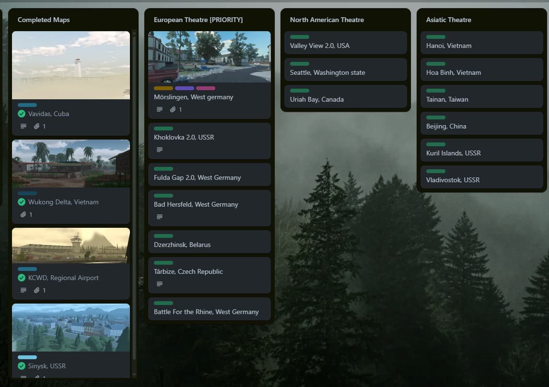Open the Uriah Bay, Canada card
This screenshot has width=549, height=387.
346,96
